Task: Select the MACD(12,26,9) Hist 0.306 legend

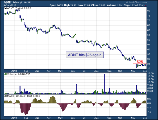Action: point(23,96)
